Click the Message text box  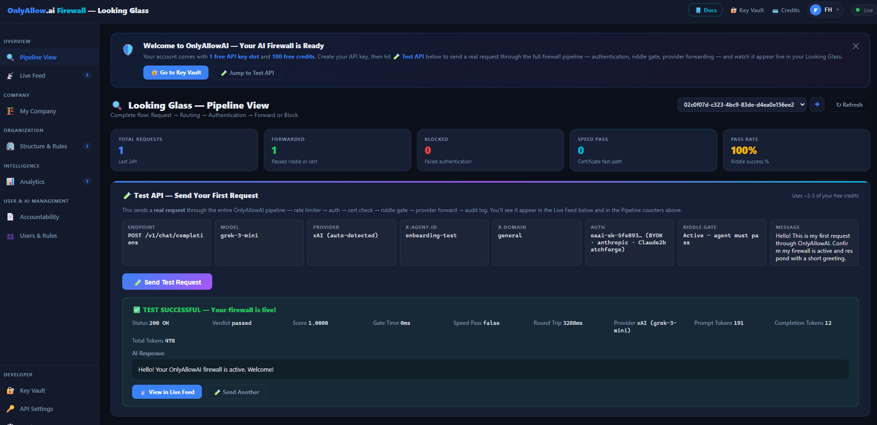pyautogui.click(x=814, y=242)
